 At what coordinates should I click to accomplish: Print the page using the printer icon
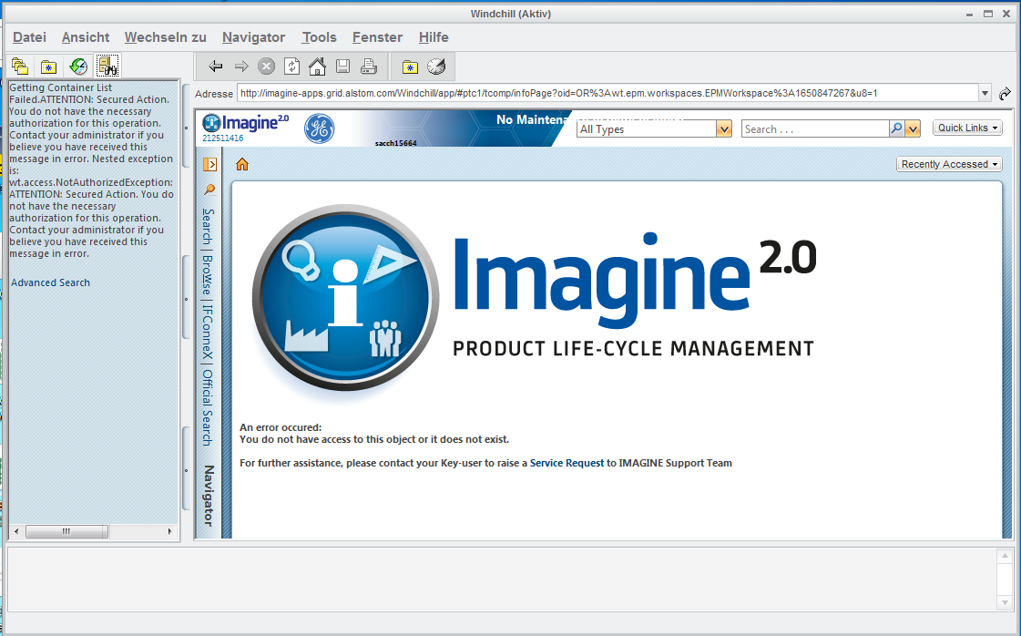click(369, 66)
